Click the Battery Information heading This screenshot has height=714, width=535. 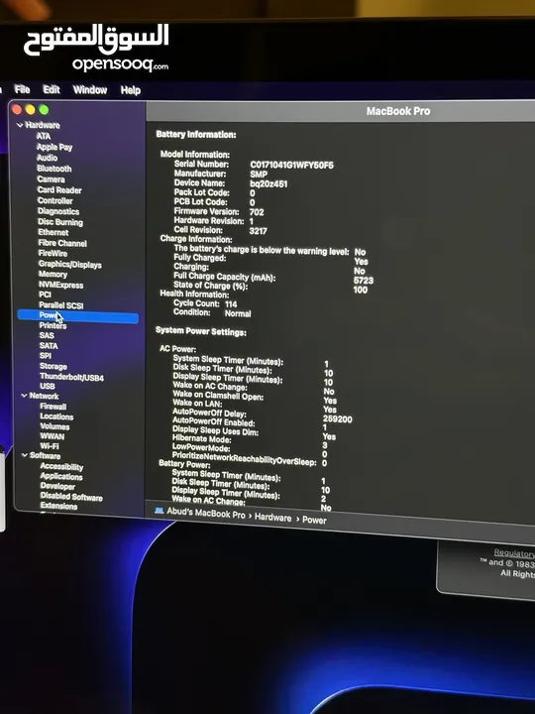coord(196,135)
